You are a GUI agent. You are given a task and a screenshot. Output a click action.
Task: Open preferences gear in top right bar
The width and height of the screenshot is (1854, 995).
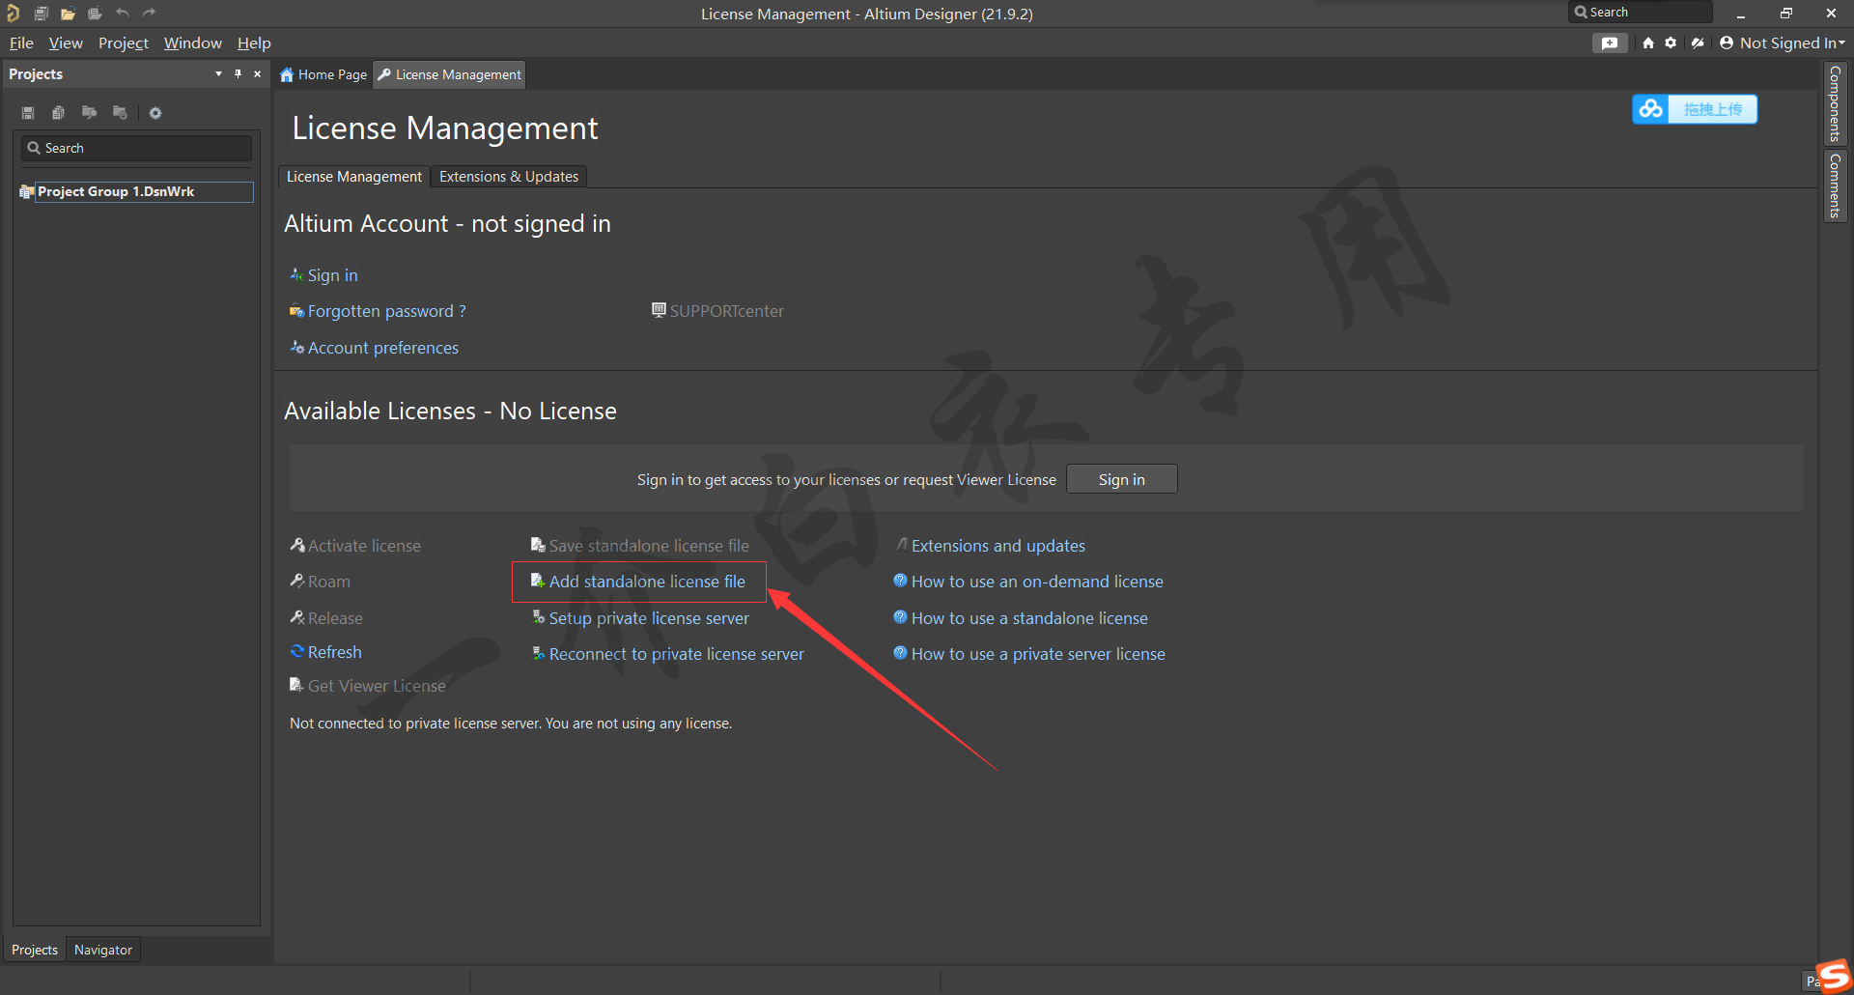coord(1671,43)
